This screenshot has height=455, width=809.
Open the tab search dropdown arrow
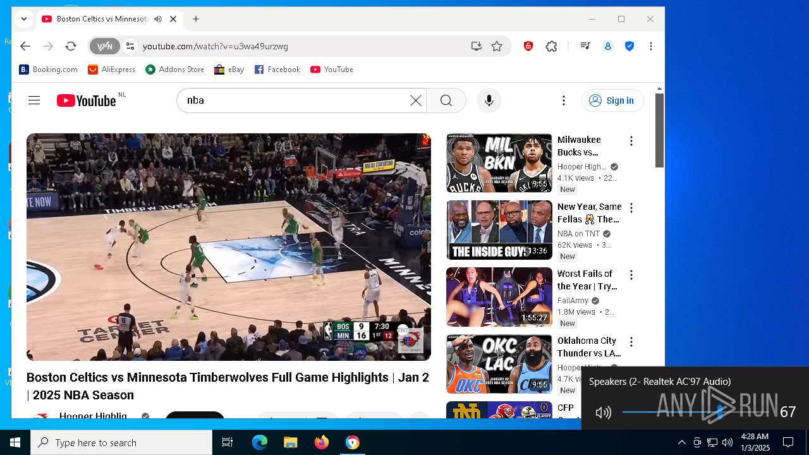(23, 19)
